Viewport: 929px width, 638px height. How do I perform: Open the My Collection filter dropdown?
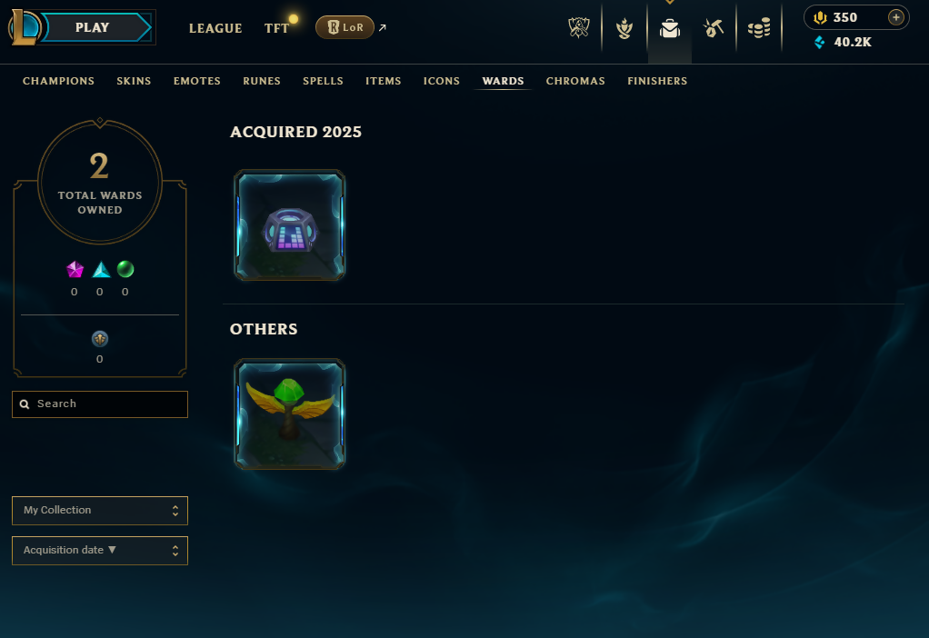100,511
